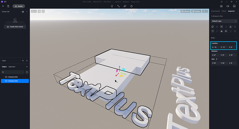Select 2.4import.d5a in object list
The height and width of the screenshot is (129, 239).
click(x=15, y=81)
